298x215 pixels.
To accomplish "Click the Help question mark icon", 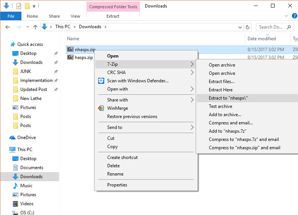I will [295, 16].
